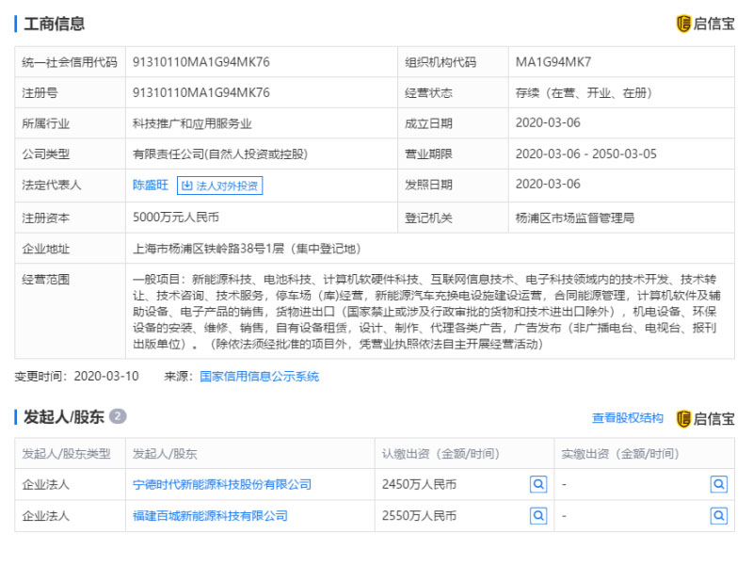
Task: Click paid-in capital magnifier in 宁德时代 row
Action: [x=718, y=484]
